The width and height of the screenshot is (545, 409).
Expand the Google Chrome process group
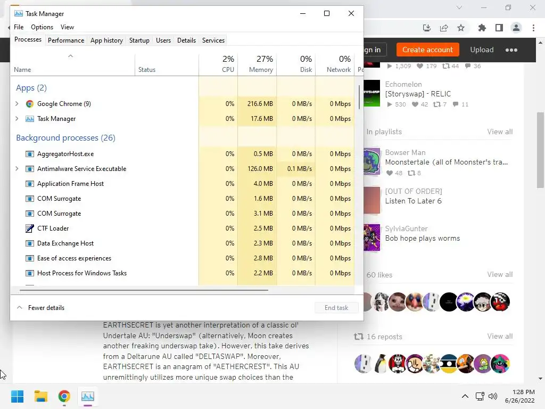[x=16, y=104]
